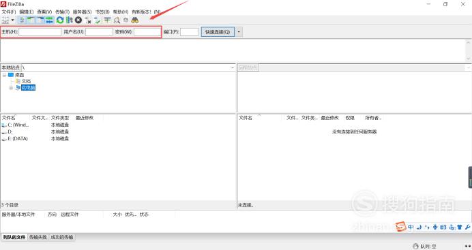This screenshot has height=250, width=472.
Task: Open the 编辑(E) menu
Action: [27, 12]
